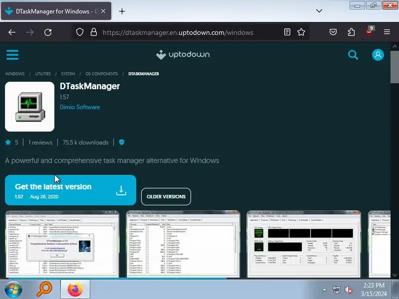Viewport: 399px width, 299px height.
Task: Click the DTASKMANAGER breadcrumb
Action: click(144, 74)
